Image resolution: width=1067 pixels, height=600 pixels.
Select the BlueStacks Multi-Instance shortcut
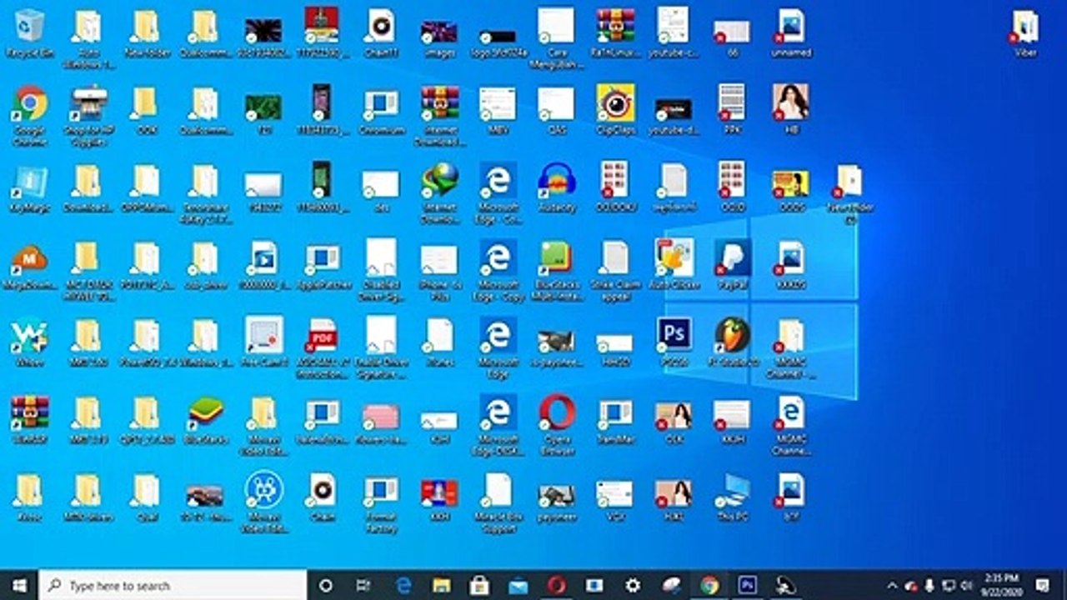tap(557, 271)
